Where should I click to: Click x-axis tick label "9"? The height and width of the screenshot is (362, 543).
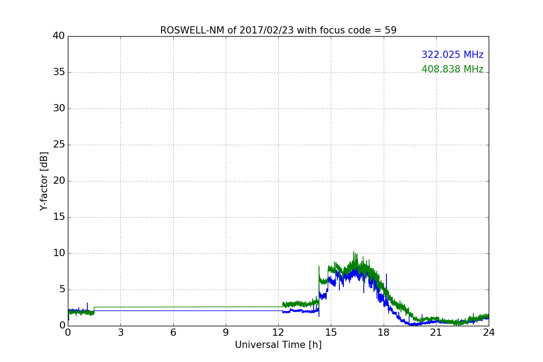click(226, 332)
